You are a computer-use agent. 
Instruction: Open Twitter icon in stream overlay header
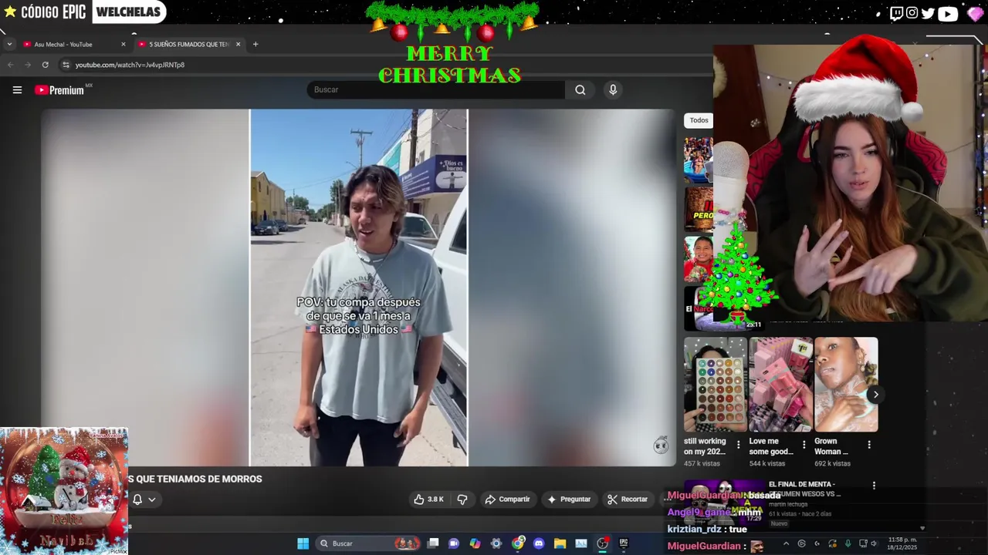pyautogui.click(x=928, y=13)
